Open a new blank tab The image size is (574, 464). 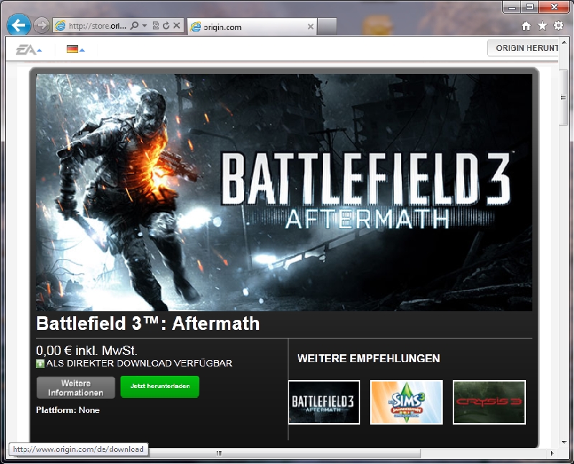[327, 27]
